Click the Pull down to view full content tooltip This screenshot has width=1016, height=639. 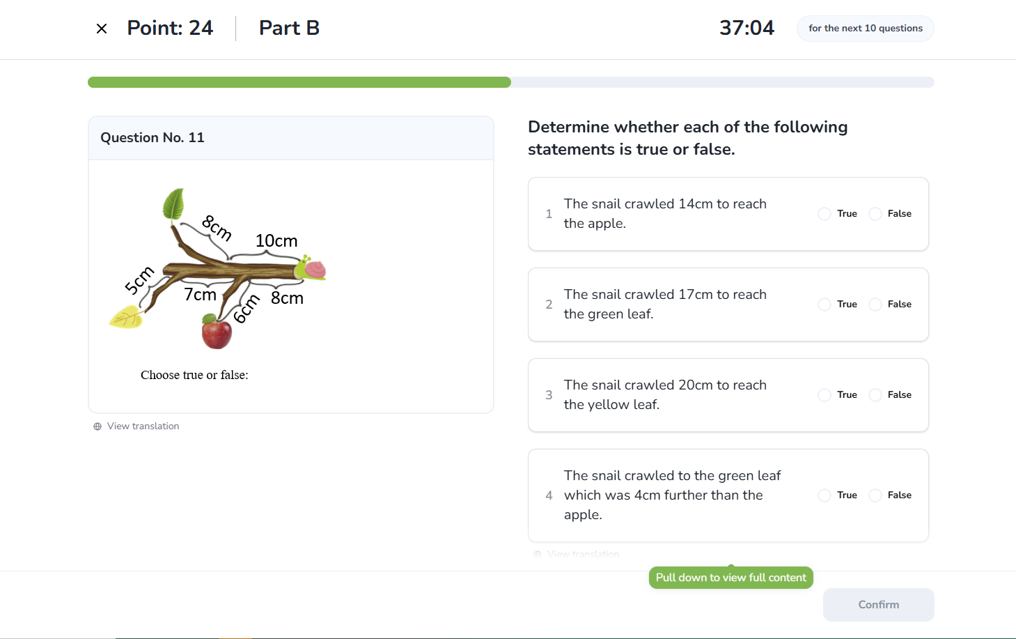(730, 578)
